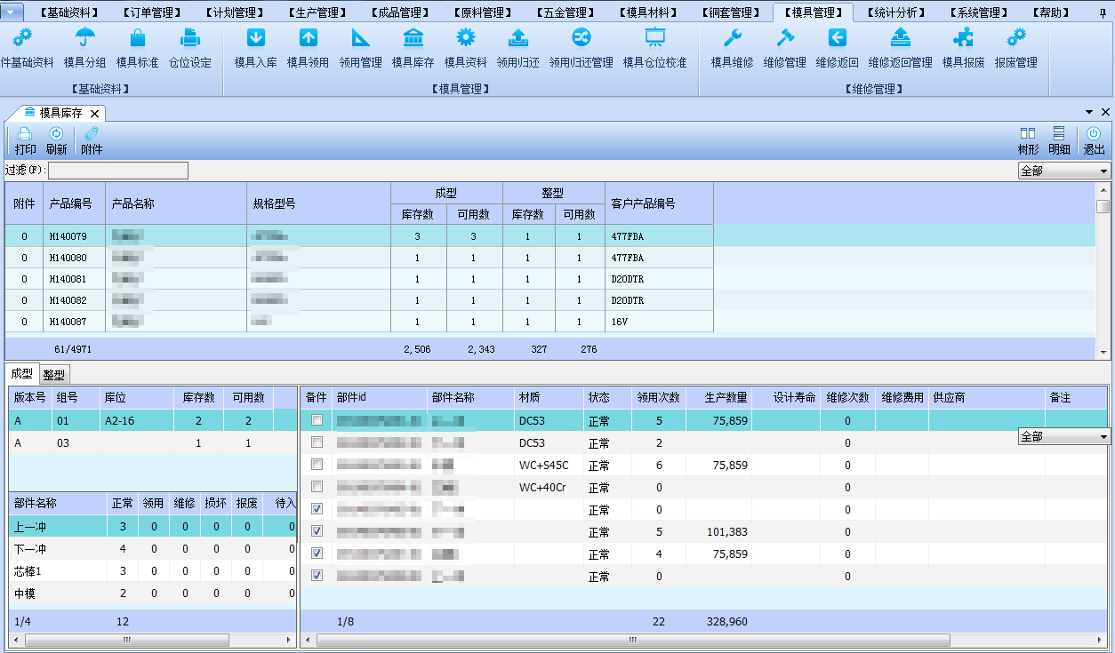Click the 退出 exit button
Viewport: 1115px width, 653px height.
[1094, 140]
